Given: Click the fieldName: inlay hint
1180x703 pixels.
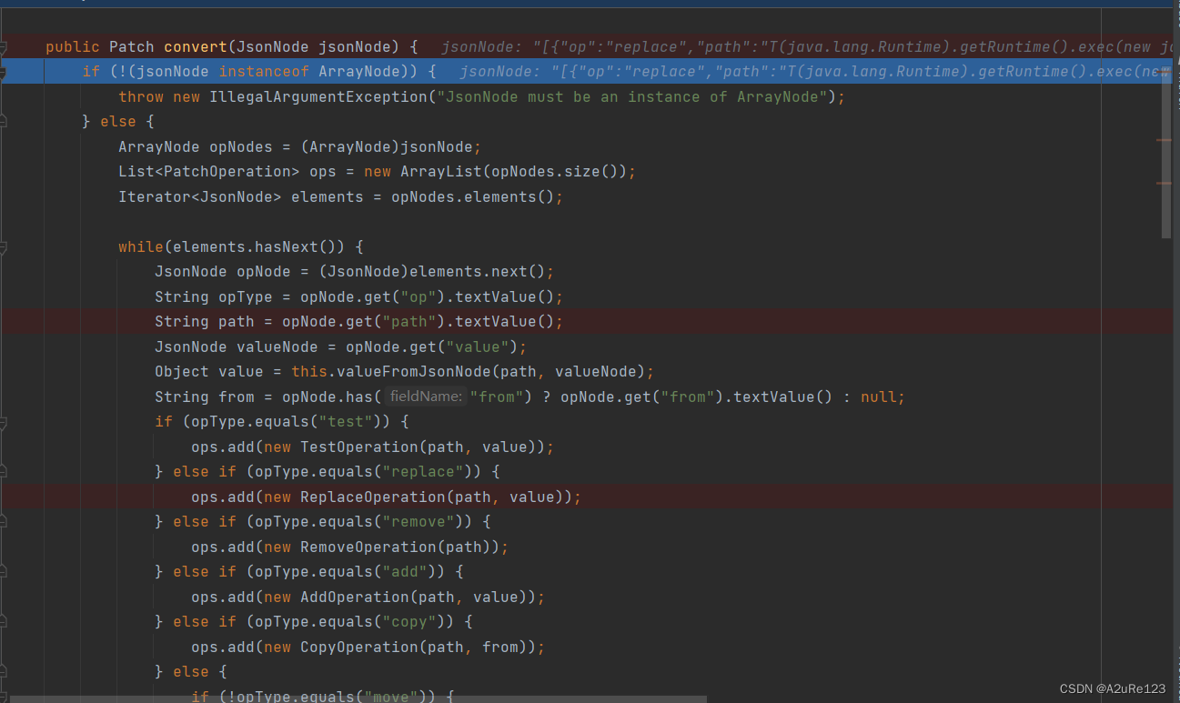Looking at the screenshot, I should 426,397.
